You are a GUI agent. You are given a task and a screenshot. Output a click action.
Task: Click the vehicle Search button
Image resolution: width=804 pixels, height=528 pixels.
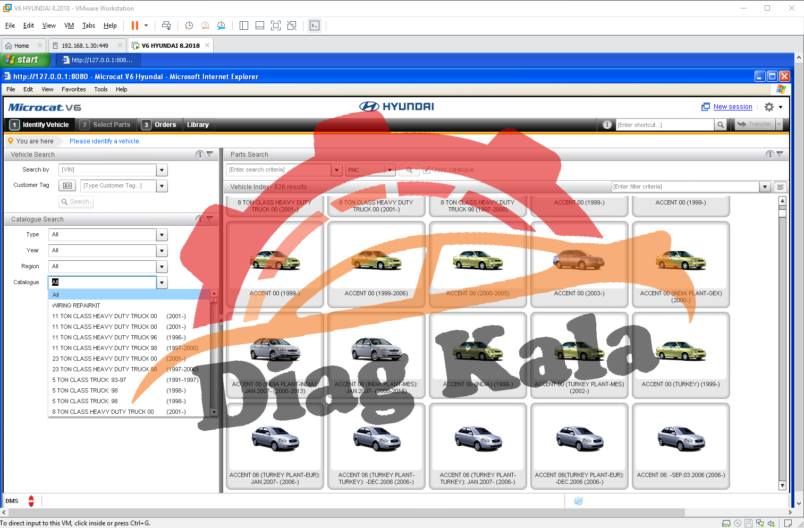click(x=76, y=202)
